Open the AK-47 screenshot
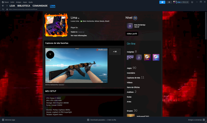 click(76, 66)
